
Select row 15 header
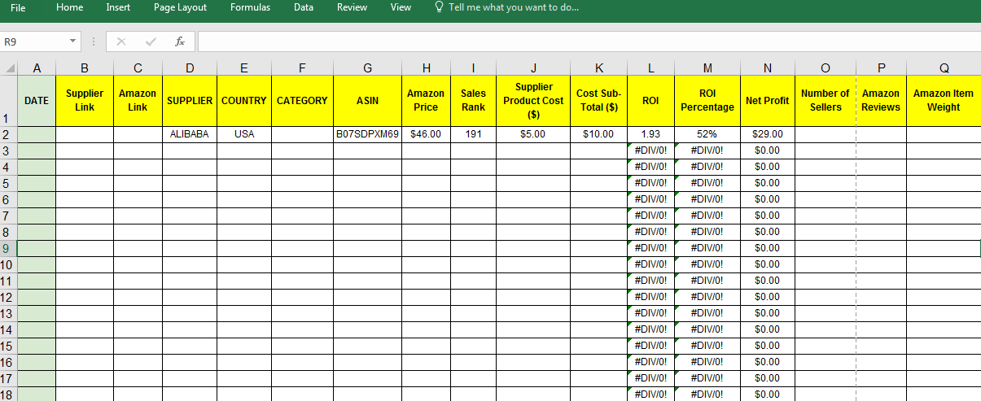point(8,346)
